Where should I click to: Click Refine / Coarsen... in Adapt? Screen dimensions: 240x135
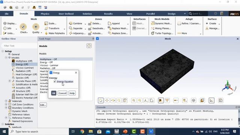pyautogui.click(x=189, y=23)
